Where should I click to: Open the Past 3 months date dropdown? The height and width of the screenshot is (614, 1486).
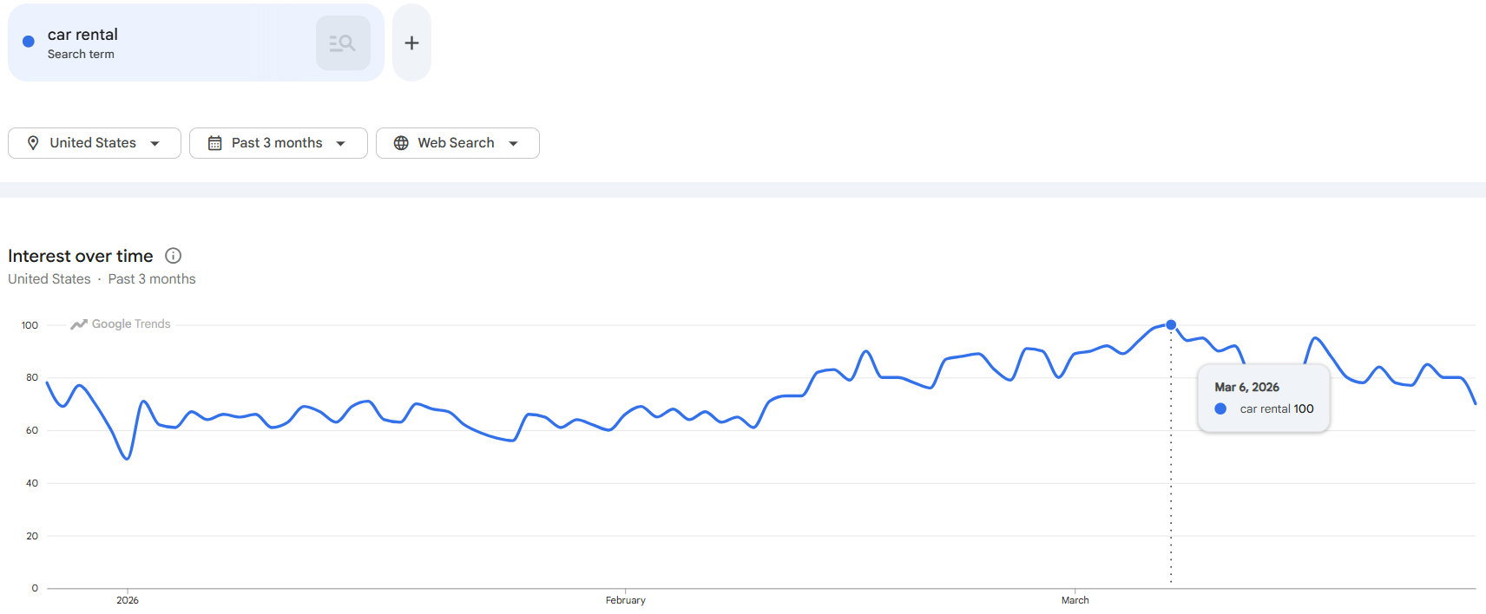pyautogui.click(x=278, y=143)
